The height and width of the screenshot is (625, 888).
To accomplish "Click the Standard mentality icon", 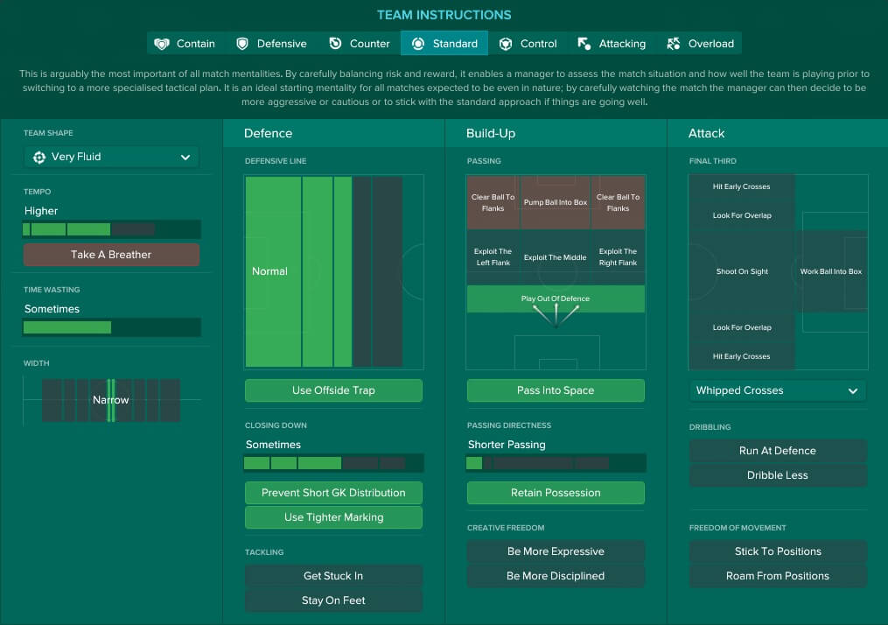I will (417, 44).
